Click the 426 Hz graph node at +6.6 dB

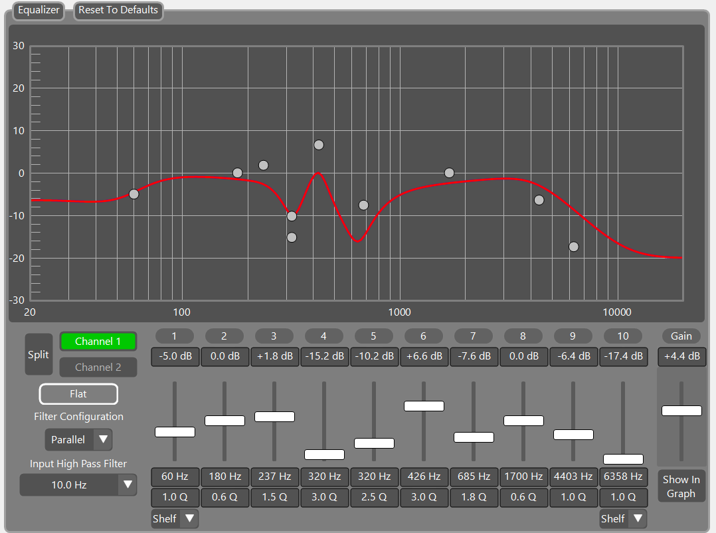coord(319,145)
